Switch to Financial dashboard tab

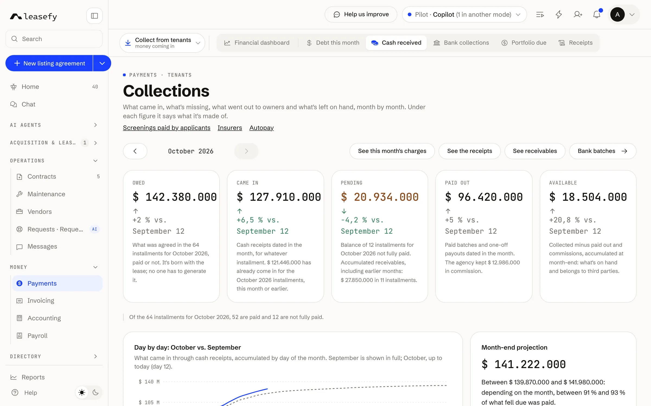point(257,43)
